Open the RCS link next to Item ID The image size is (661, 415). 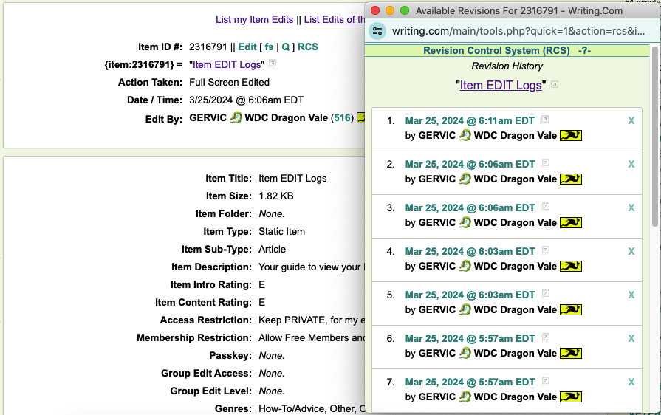pos(308,47)
